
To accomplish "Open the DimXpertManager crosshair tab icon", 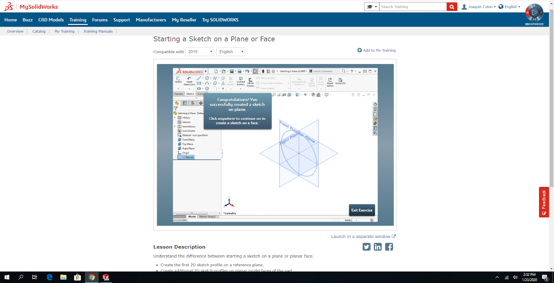I will [x=201, y=103].
